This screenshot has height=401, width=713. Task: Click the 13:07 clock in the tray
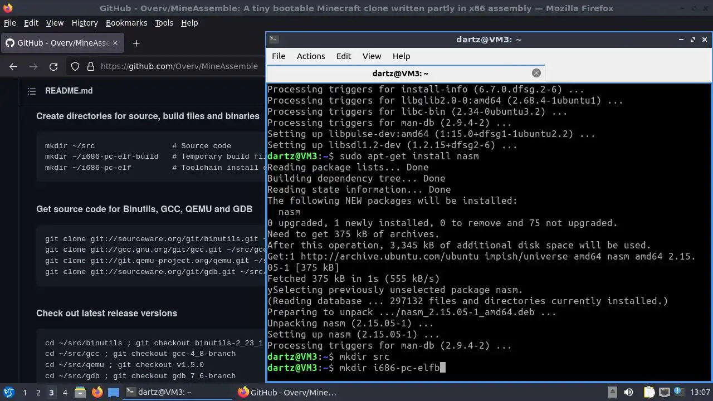point(700,392)
